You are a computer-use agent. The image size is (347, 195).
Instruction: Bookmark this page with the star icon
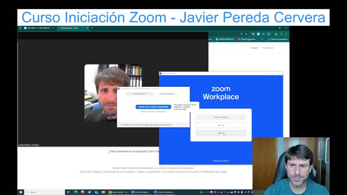click(x=246, y=34)
